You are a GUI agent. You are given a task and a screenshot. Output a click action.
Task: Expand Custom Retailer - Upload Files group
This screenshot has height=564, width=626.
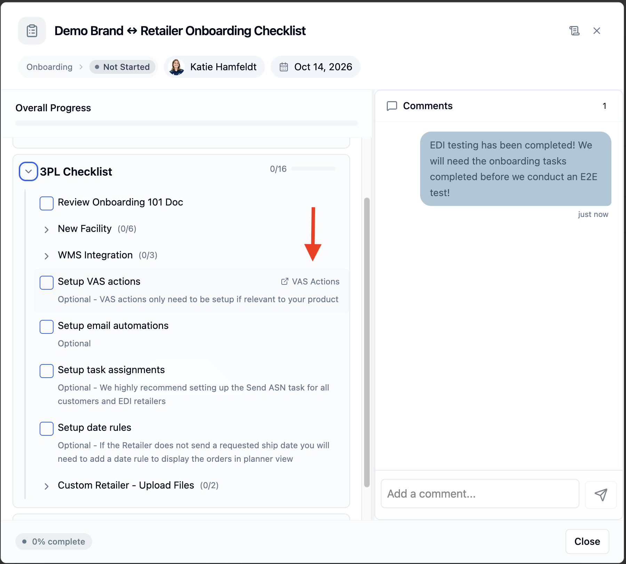(46, 486)
